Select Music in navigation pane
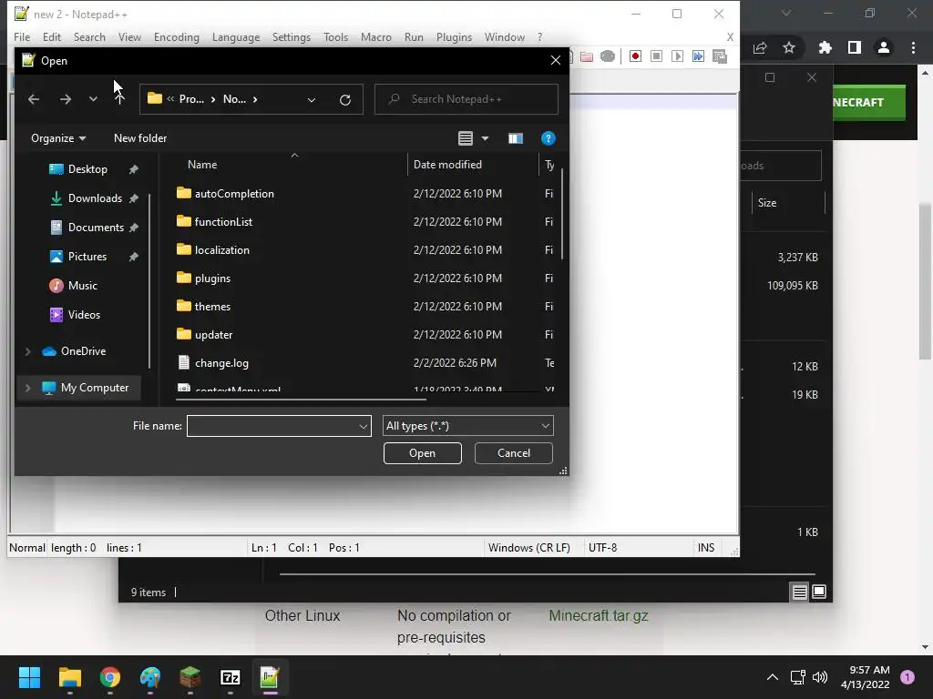The height and width of the screenshot is (699, 933). (82, 286)
